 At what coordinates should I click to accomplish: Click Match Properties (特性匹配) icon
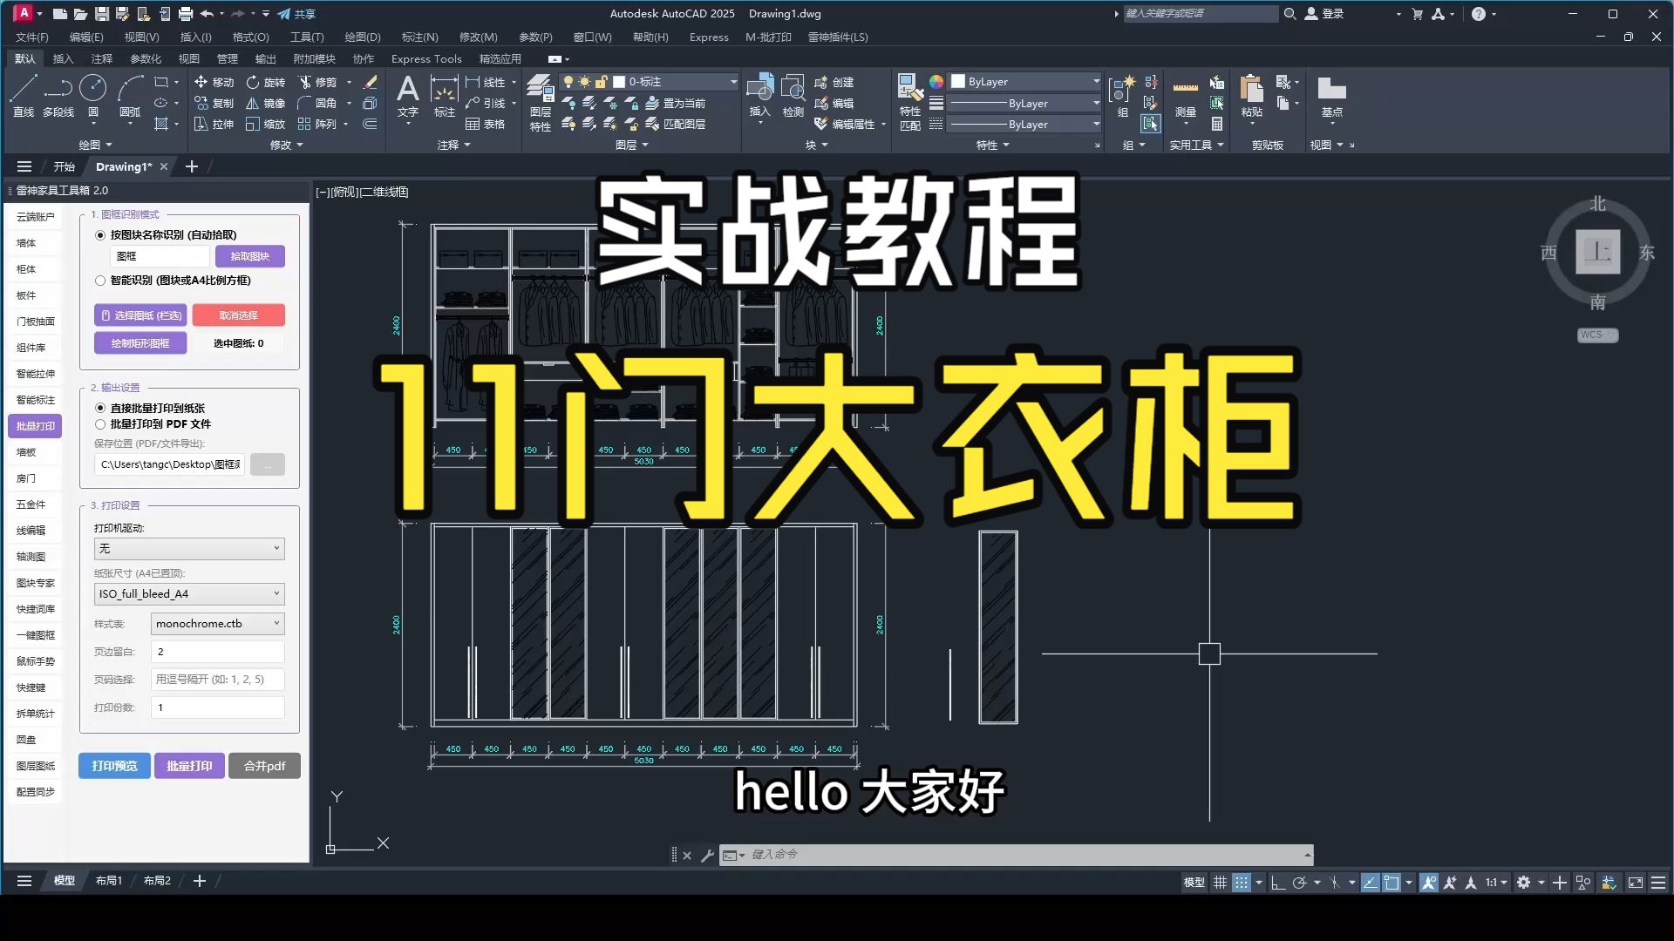point(910,103)
